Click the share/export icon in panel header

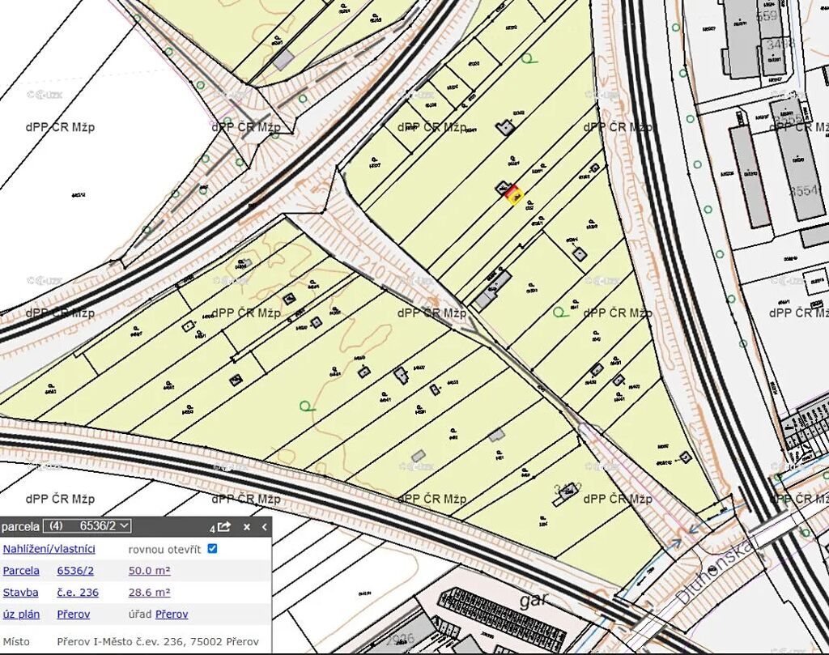pyautogui.click(x=224, y=526)
